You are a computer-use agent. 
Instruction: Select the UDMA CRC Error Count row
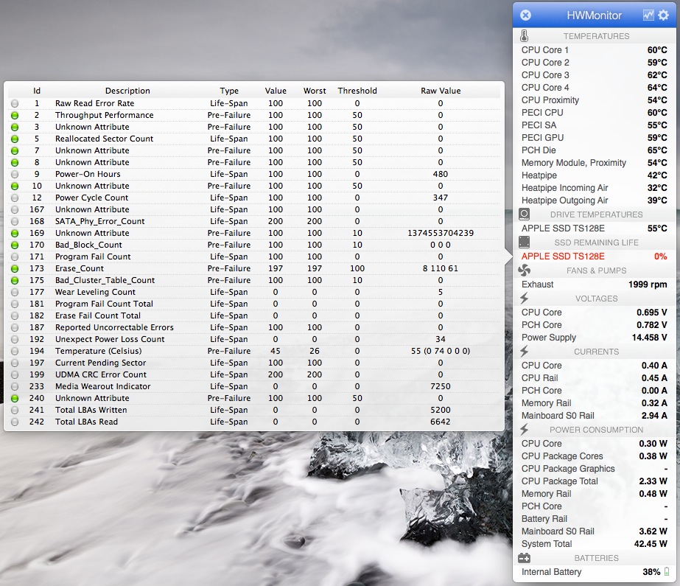253,374
